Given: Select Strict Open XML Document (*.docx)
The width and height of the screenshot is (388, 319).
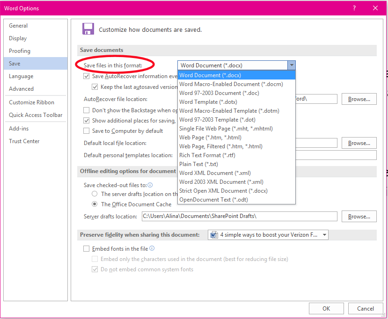Looking at the screenshot, I should point(236,191).
